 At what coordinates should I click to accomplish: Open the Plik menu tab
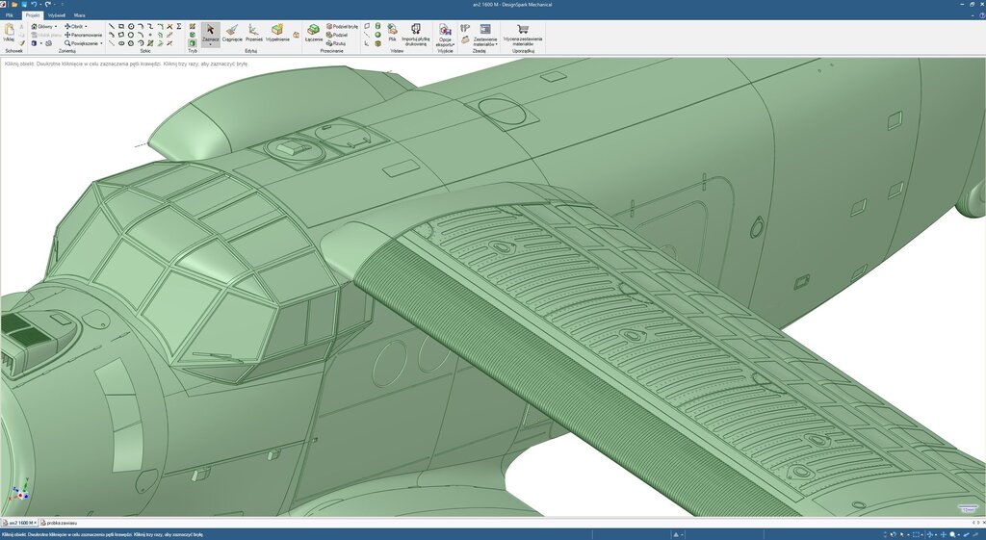(x=10, y=15)
